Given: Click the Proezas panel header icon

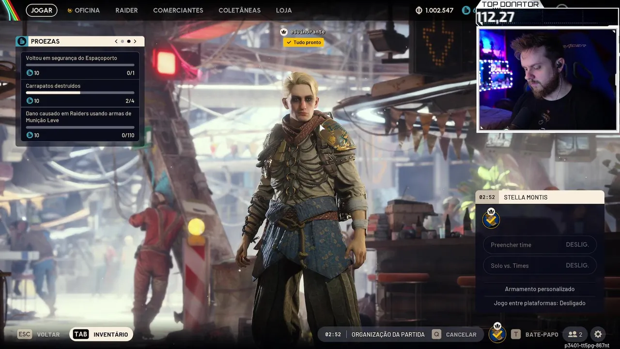Looking at the screenshot, I should pos(22,41).
